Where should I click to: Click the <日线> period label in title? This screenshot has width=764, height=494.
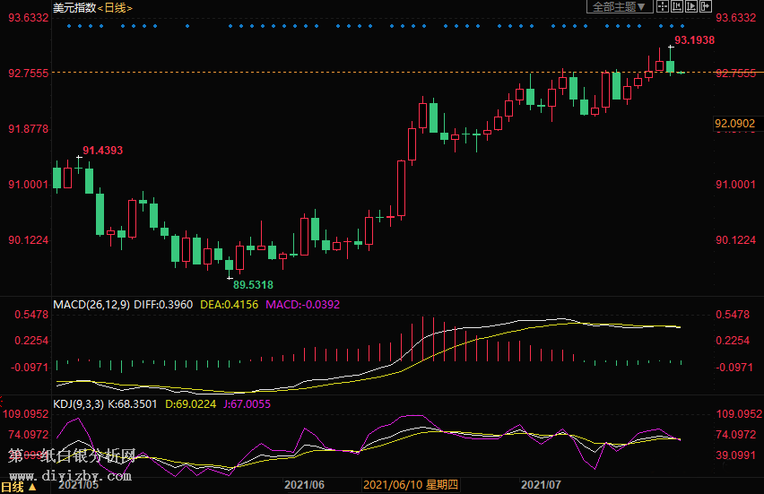tap(114, 8)
